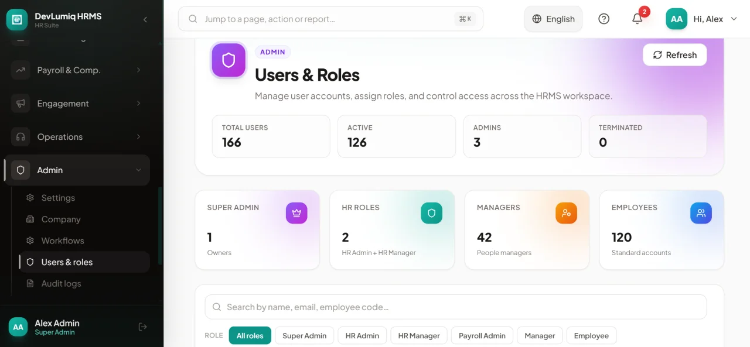Click the globe icon in language selector
The image size is (750, 347).
pyautogui.click(x=537, y=19)
